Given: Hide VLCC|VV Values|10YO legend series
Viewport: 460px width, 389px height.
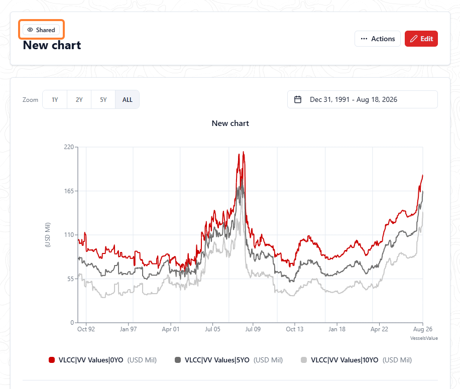Looking at the screenshot, I should [357, 360].
